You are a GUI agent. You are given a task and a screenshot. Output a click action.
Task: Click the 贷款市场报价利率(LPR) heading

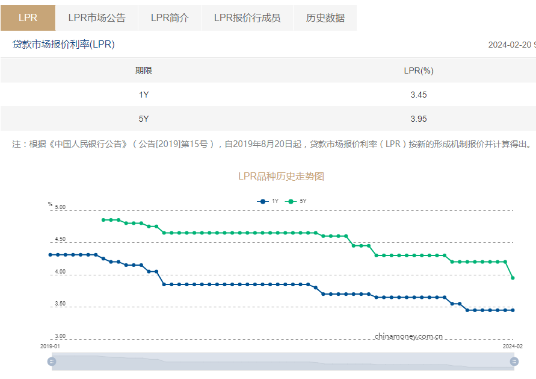pyautogui.click(x=64, y=45)
